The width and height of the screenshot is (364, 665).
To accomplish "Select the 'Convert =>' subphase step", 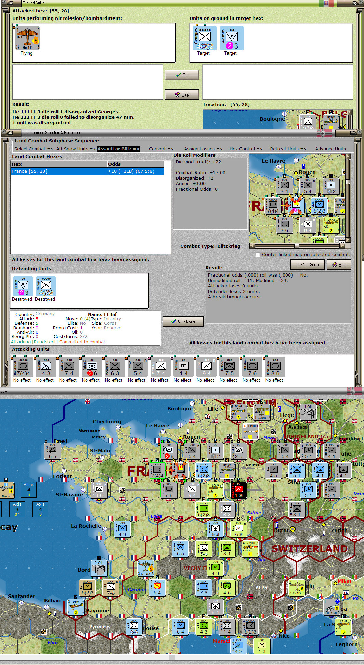I will click(x=161, y=149).
